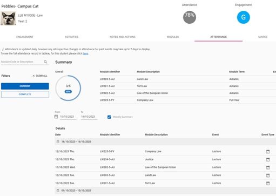This screenshot has height=196, width=276.
Task: Select the COMPLETE filter
Action: point(25,94)
